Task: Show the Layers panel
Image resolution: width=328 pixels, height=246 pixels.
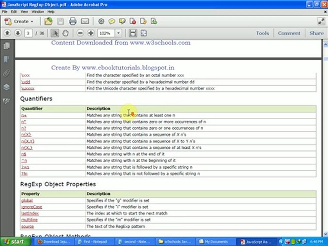Action: click(x=6, y=87)
